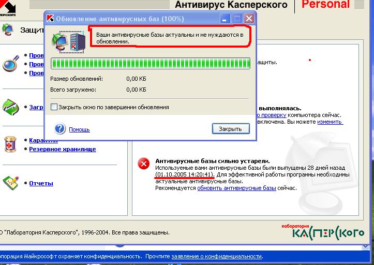Open the Резервное хранилище link
Viewport: 374px width, 265px height.
pos(63,149)
